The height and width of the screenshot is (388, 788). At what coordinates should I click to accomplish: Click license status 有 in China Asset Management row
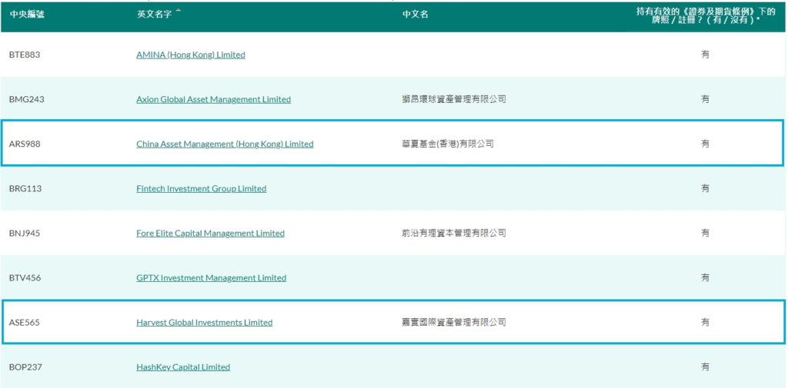click(x=706, y=144)
